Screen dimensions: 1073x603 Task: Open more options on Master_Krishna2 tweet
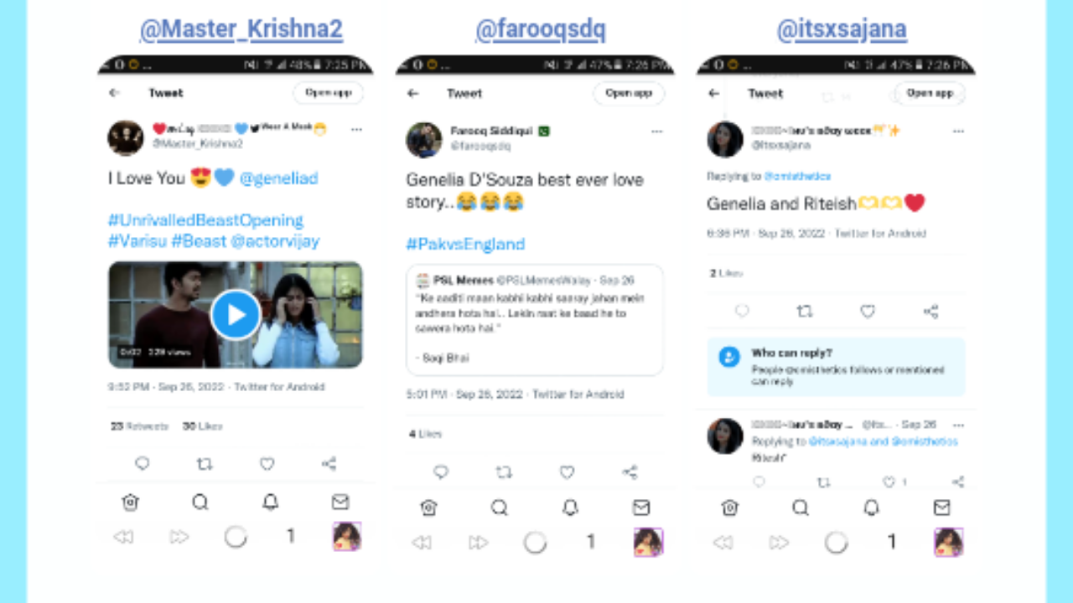pyautogui.click(x=356, y=130)
